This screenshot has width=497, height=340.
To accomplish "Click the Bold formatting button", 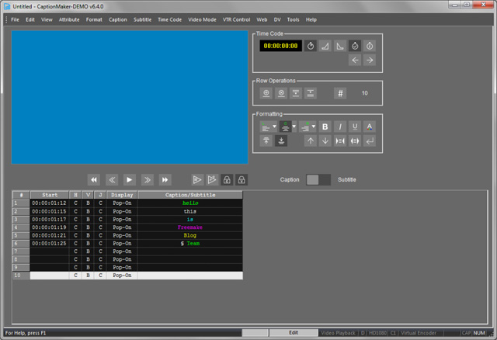I will pyautogui.click(x=325, y=127).
